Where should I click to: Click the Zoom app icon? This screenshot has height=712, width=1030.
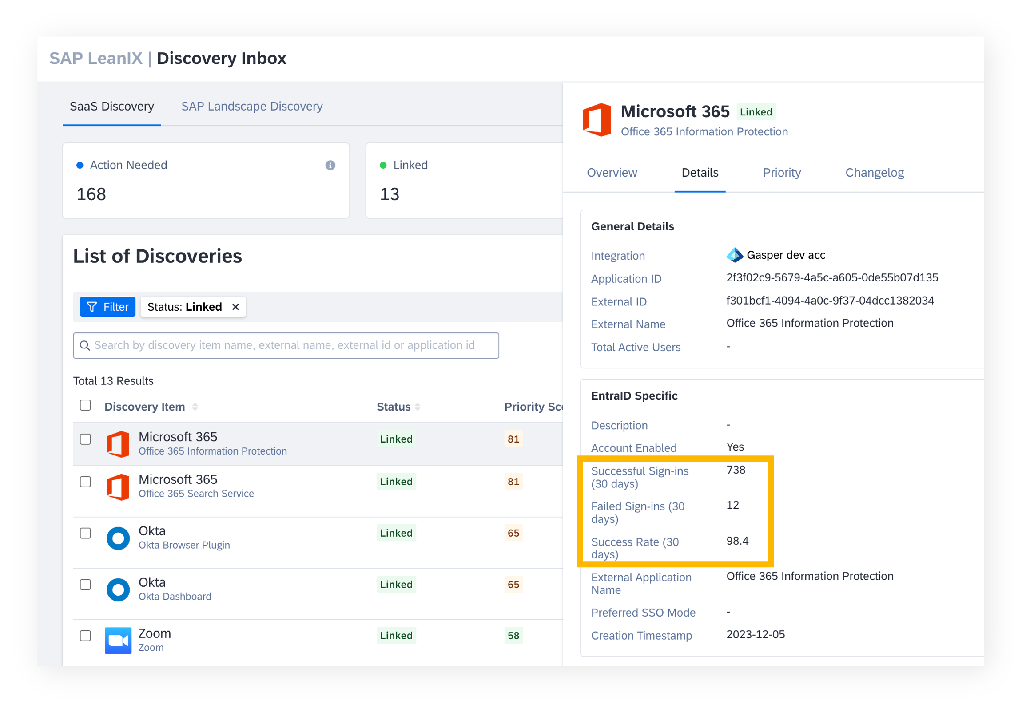[118, 641]
